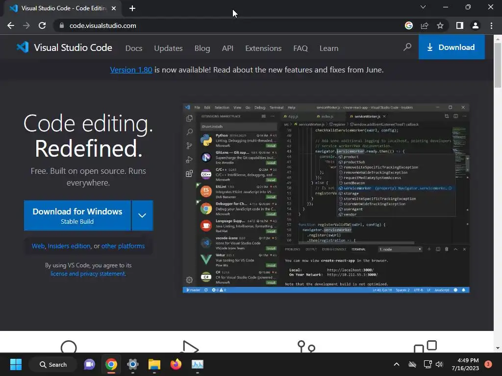Click the Visual Studio Code title text

click(73, 47)
